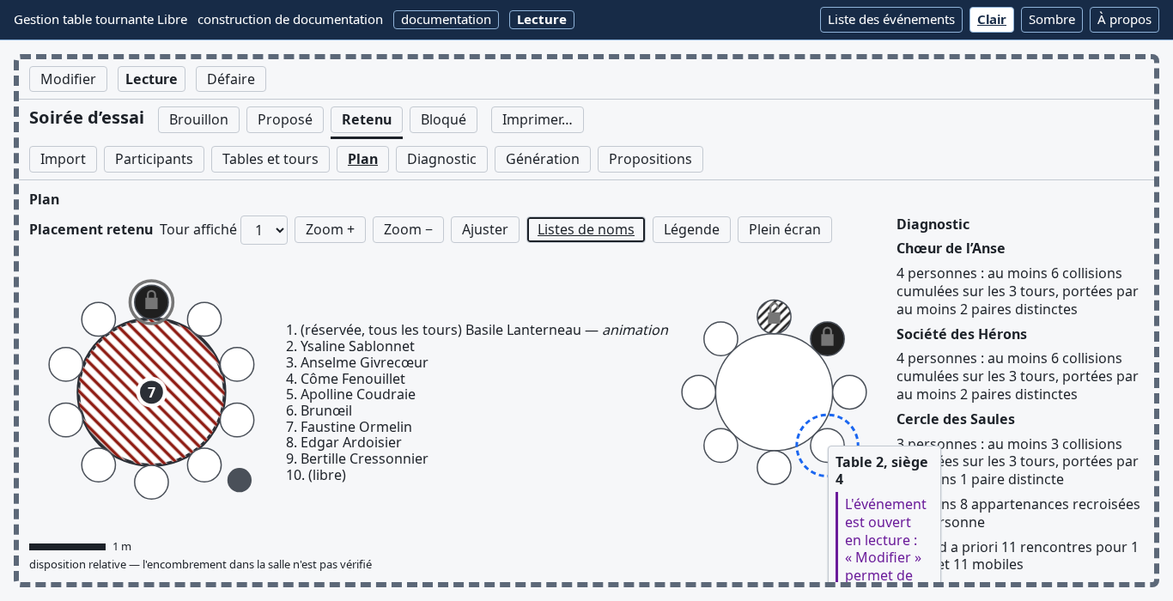Click the large white table 2 circle
The image size is (1173, 601).
pos(774,392)
